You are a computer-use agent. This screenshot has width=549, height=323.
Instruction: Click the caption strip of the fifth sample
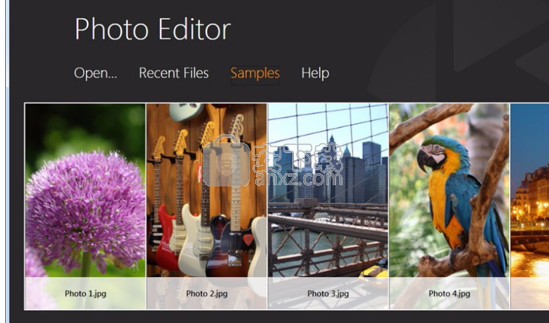coord(530,293)
